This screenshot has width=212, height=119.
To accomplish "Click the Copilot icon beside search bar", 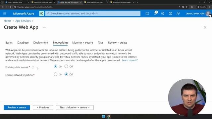I will (x=42, y=14).
